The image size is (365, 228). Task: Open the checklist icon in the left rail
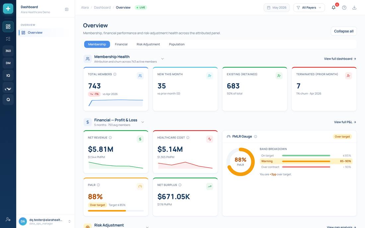[8, 39]
